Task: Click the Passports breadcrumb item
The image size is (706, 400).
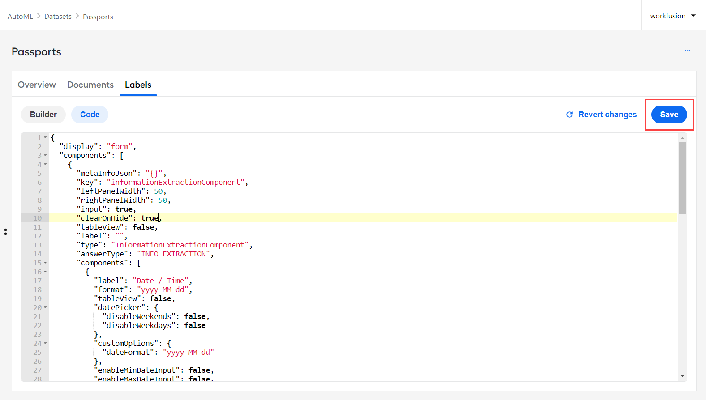Action: pyautogui.click(x=98, y=17)
